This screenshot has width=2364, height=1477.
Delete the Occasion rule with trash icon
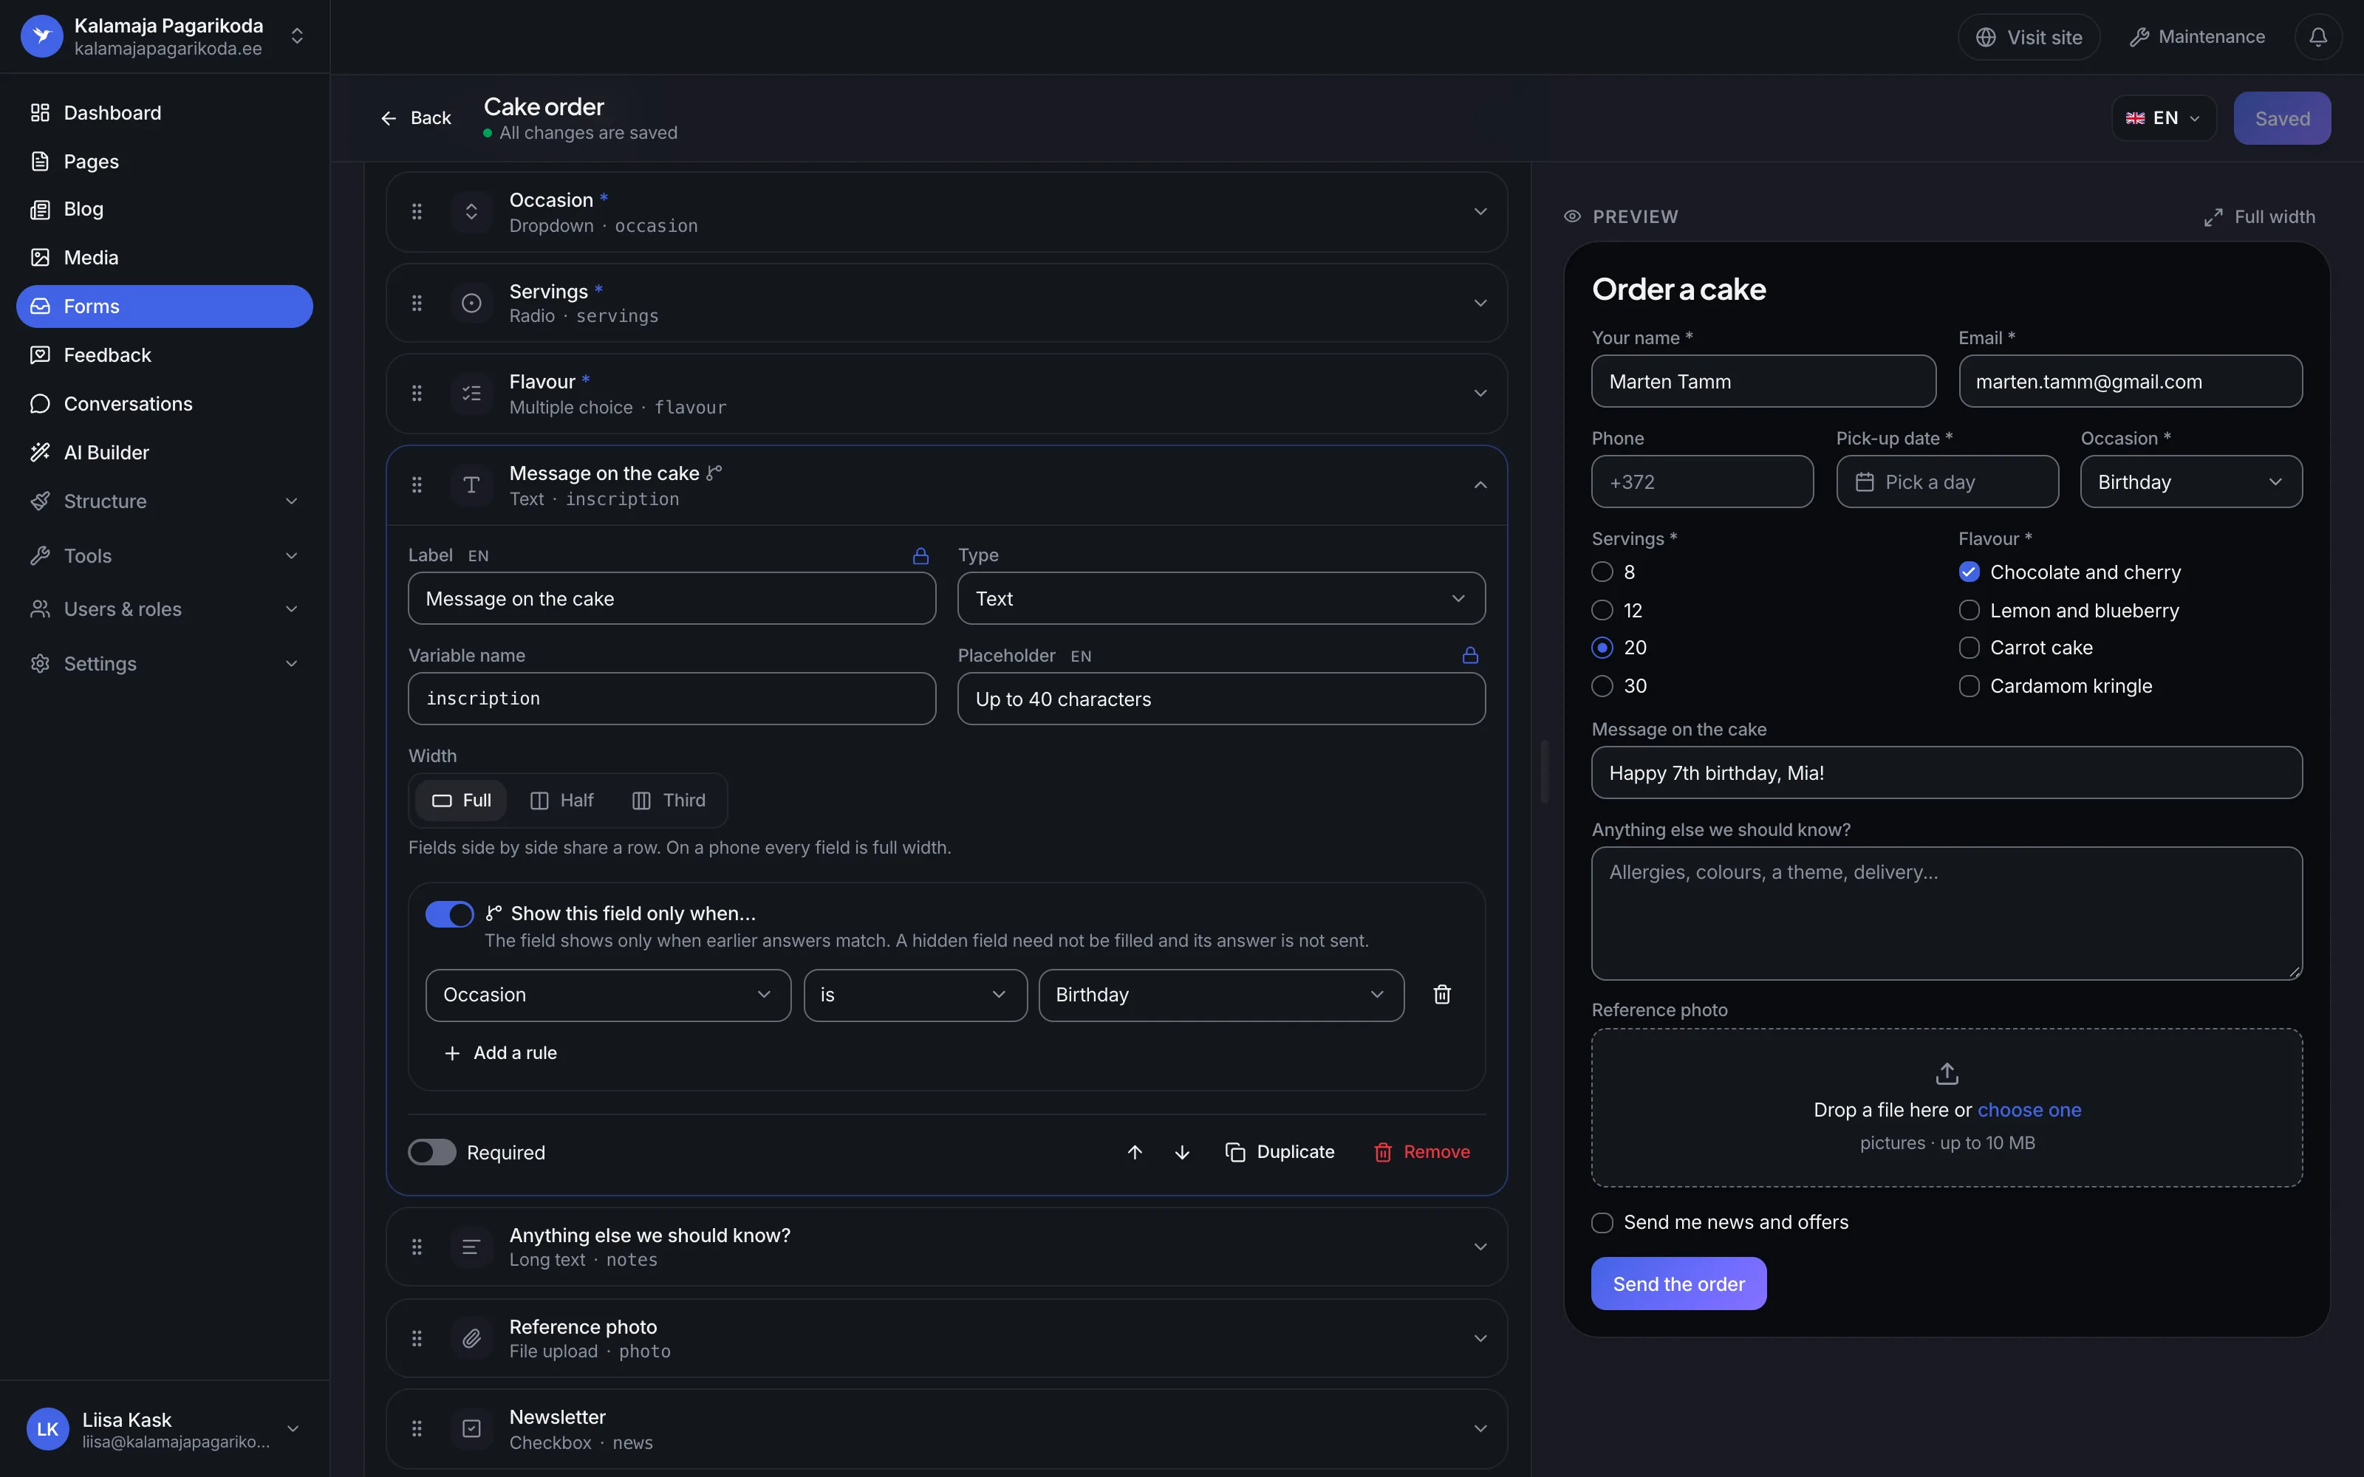pos(1442,995)
